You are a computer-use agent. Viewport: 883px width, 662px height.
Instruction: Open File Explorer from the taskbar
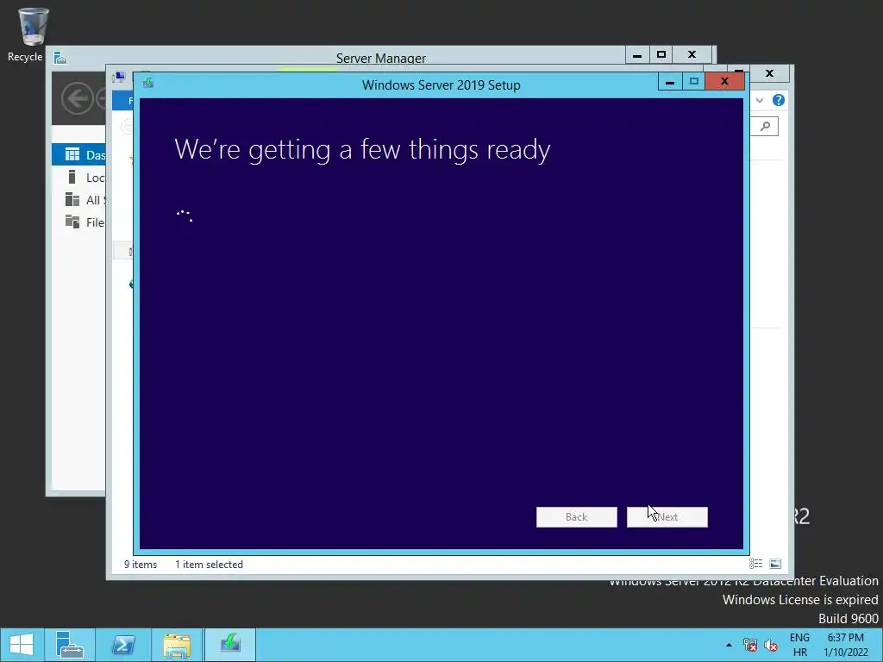pyautogui.click(x=177, y=645)
